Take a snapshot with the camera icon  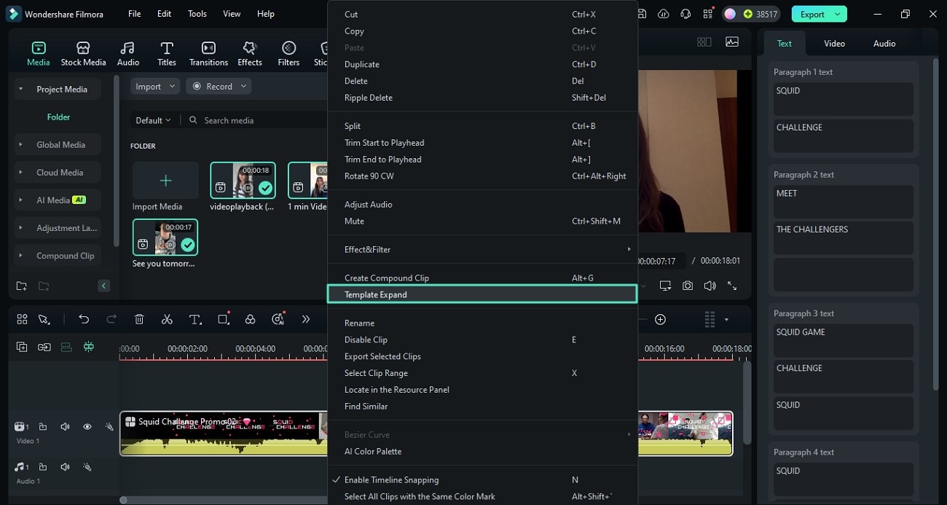click(688, 286)
